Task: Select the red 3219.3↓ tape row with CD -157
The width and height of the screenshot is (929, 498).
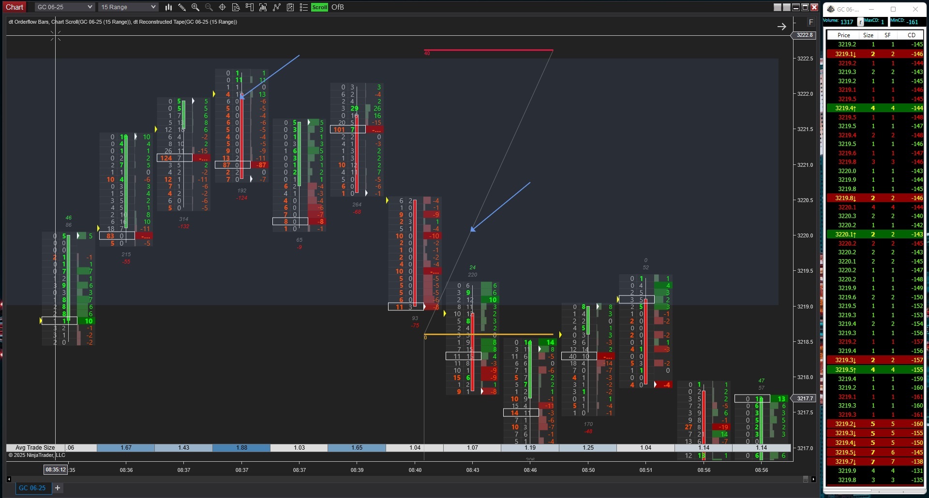Action: click(875, 360)
